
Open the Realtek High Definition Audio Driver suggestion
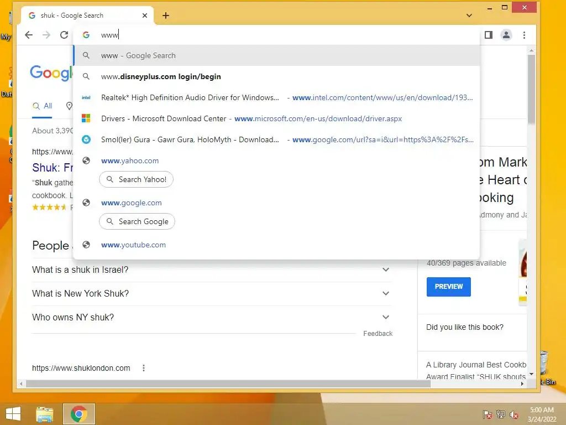click(x=276, y=97)
